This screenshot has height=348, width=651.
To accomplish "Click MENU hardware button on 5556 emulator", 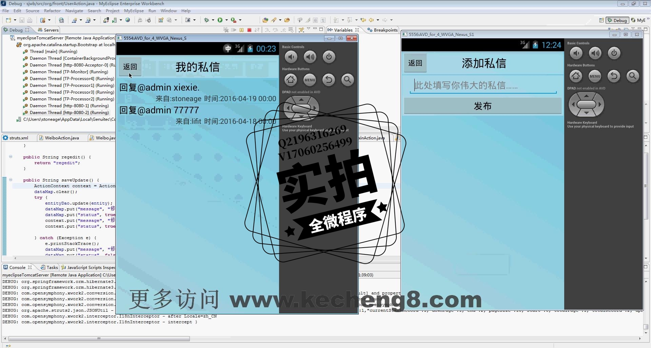I will click(595, 76).
